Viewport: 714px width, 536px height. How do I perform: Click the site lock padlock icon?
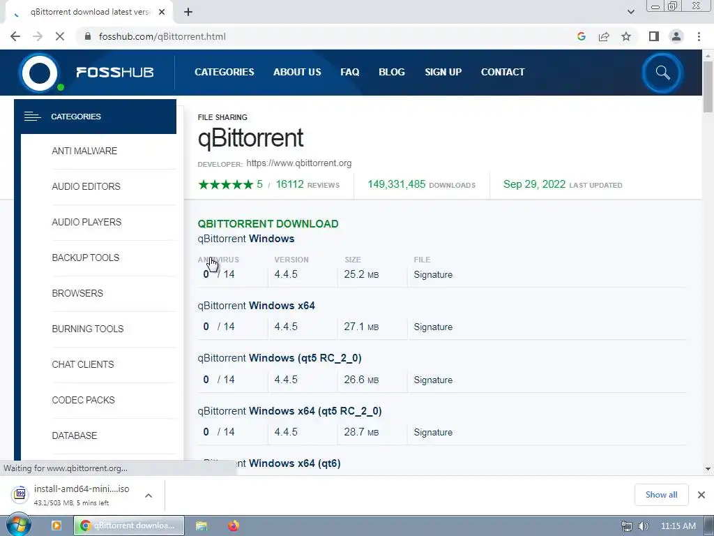tap(88, 36)
